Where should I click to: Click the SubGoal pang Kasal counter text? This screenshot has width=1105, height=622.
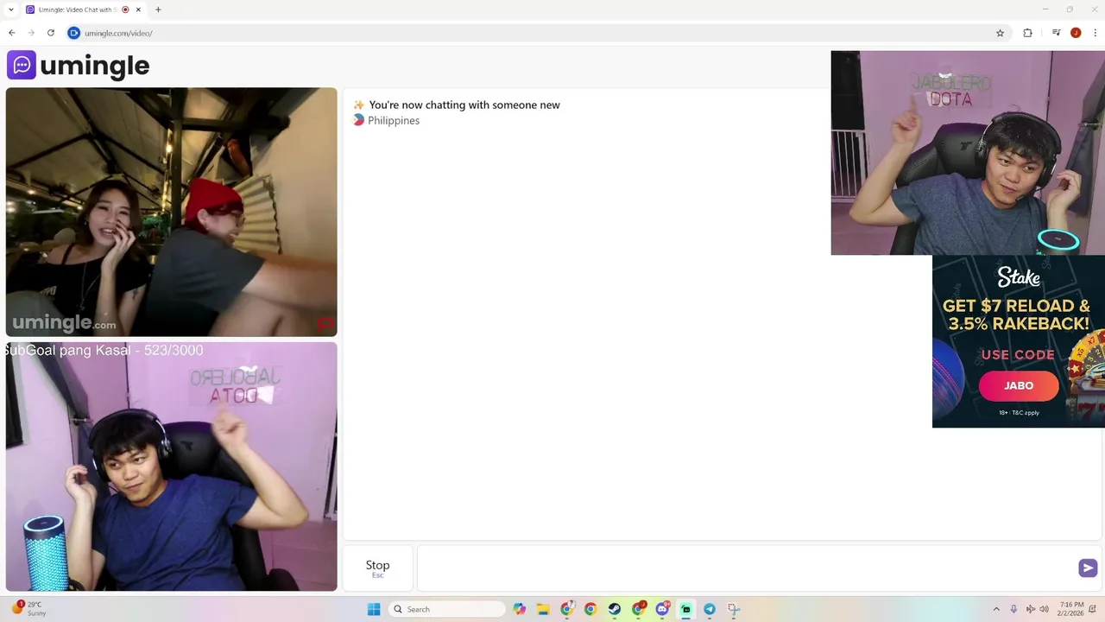(x=104, y=350)
